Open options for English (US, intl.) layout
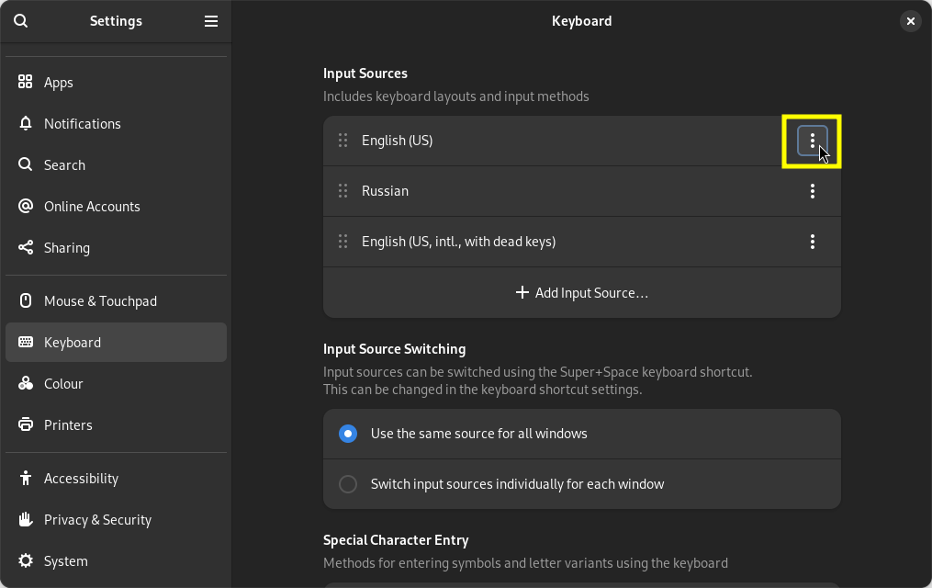This screenshot has width=932, height=588. [x=812, y=242]
